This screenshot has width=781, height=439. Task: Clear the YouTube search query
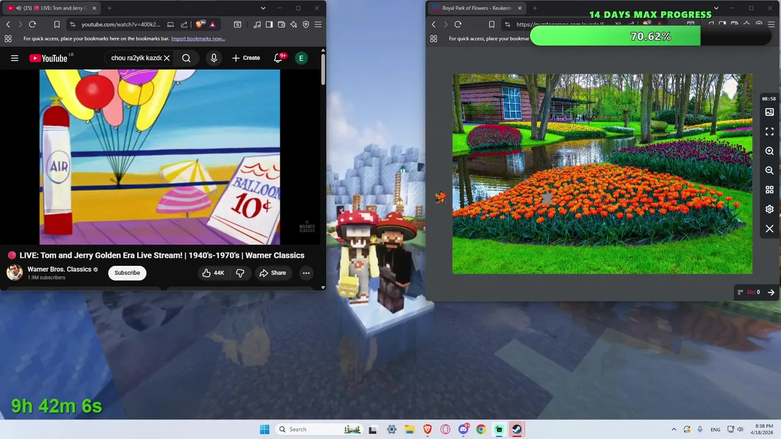167,58
